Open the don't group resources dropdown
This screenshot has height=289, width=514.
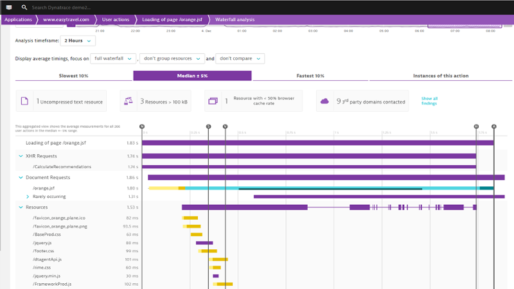[x=171, y=58]
